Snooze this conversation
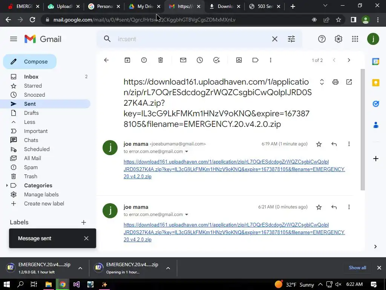 click(x=200, y=60)
